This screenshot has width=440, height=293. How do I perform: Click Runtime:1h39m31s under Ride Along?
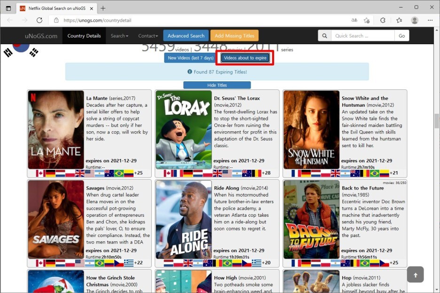tap(231, 257)
